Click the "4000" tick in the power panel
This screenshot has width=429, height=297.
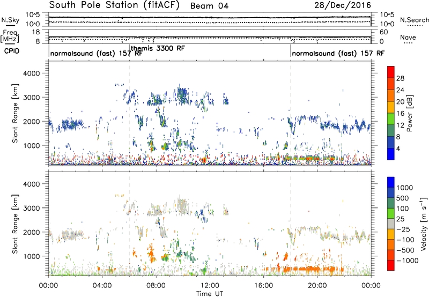point(31,73)
